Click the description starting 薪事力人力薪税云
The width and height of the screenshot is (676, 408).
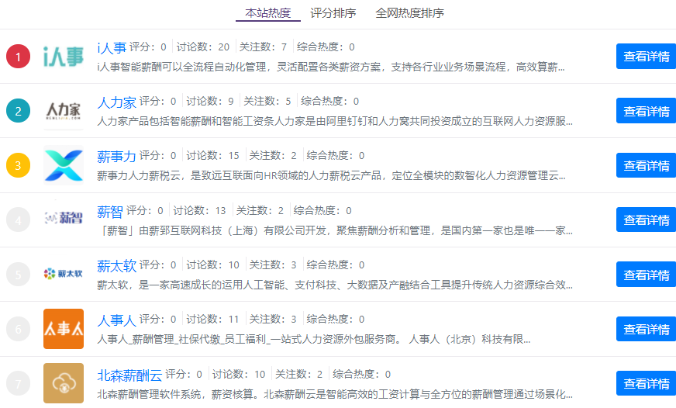(x=331, y=175)
